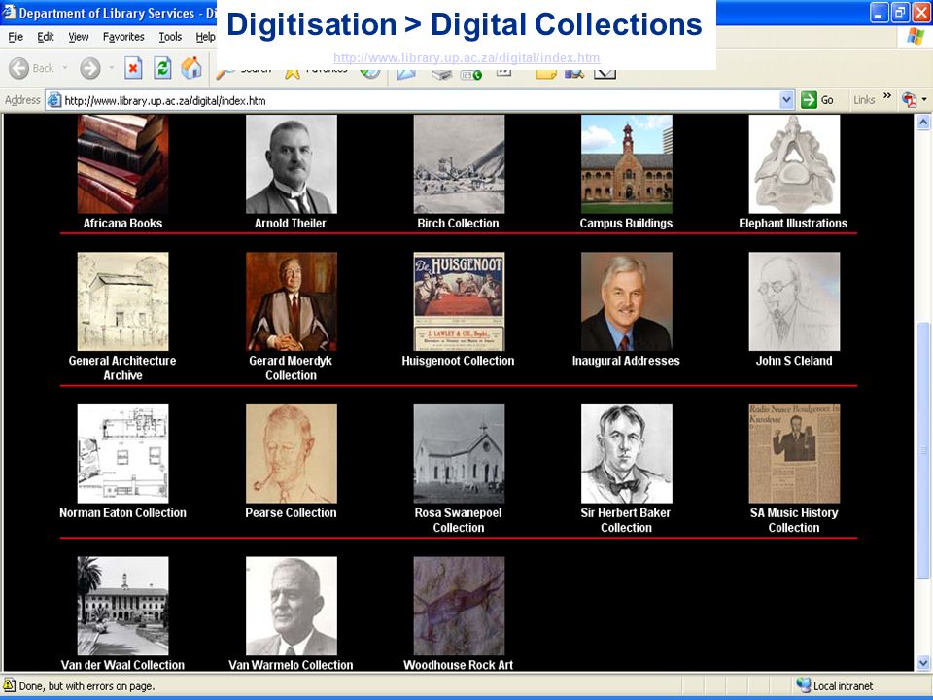Click the vertical scrollbar thumb
Image resolution: width=933 pixels, height=700 pixels.
tap(923, 450)
